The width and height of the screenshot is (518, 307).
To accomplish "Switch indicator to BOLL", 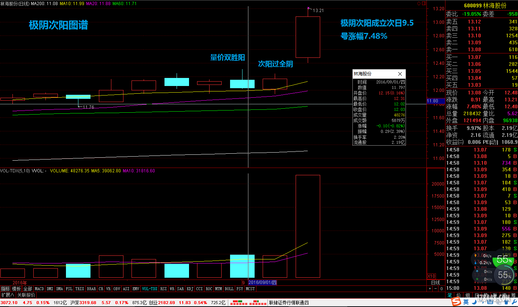I will click(229, 289).
